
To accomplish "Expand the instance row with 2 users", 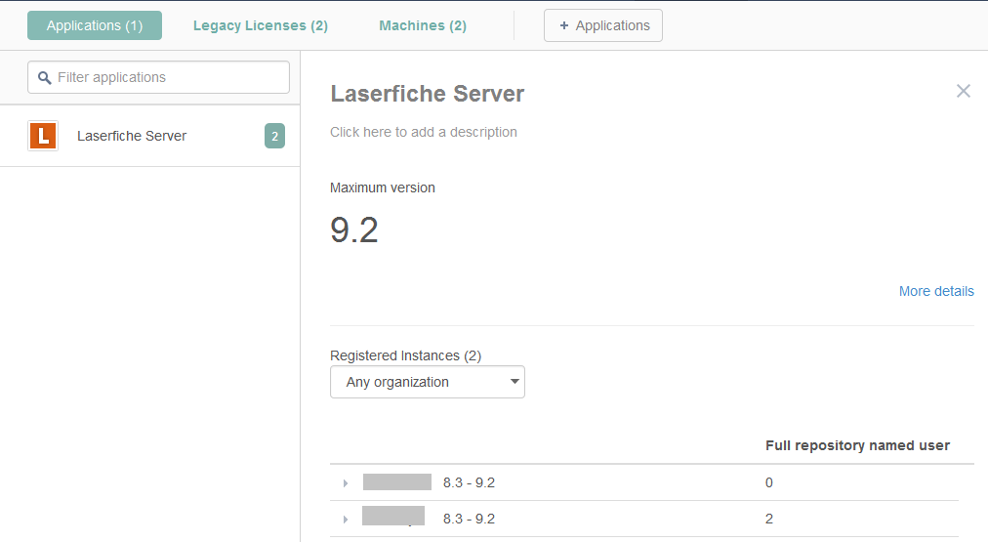I will click(x=346, y=520).
